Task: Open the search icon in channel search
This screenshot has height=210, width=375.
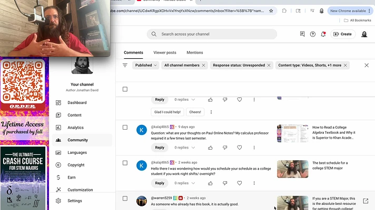Action: (x=154, y=34)
